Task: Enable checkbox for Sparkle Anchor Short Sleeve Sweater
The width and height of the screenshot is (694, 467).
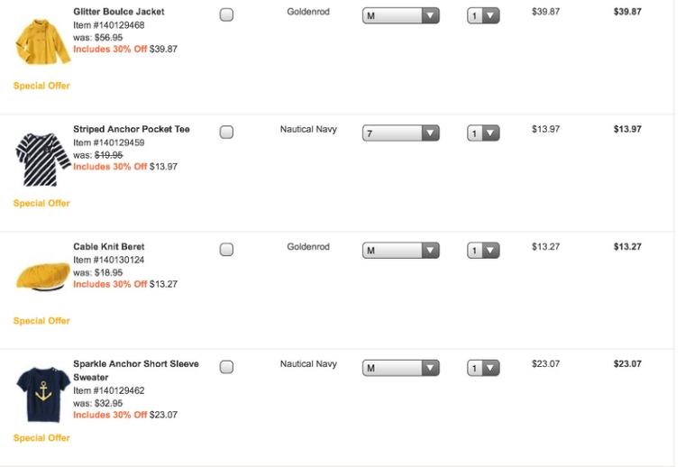Action: 226,367
